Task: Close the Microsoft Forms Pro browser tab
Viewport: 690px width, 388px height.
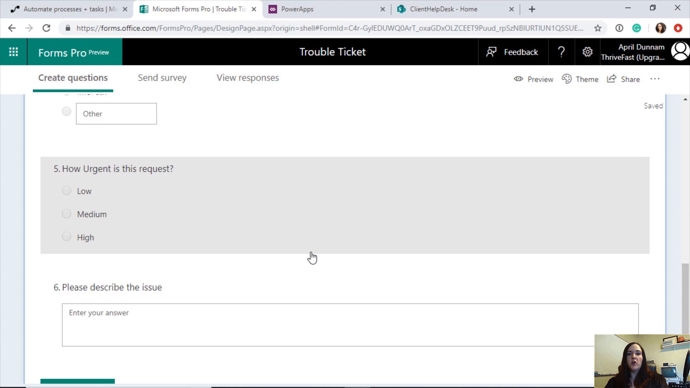Action: [254, 9]
